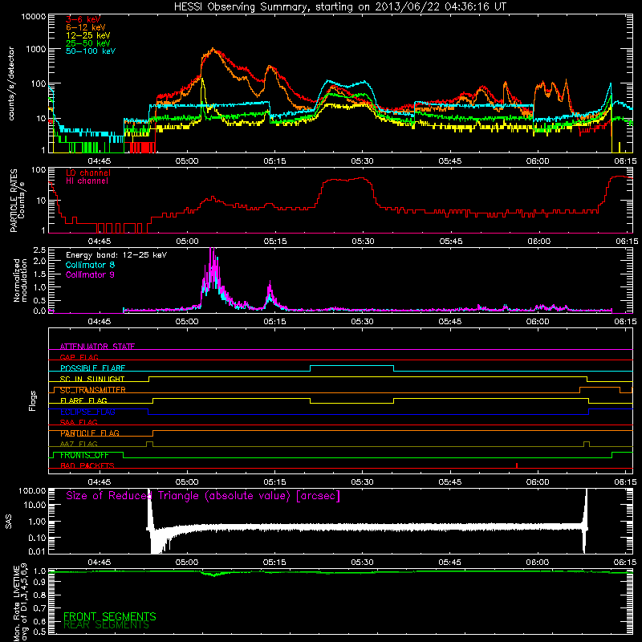The height and width of the screenshot is (642, 642).
Task: Click the Normalized modulation axis label
Action: pyautogui.click(x=20, y=280)
